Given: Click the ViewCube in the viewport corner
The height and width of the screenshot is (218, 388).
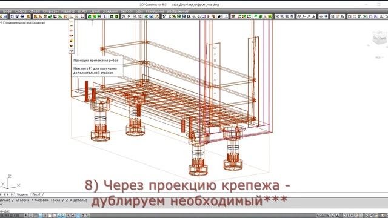Looking at the screenshot, I should pos(380,39).
